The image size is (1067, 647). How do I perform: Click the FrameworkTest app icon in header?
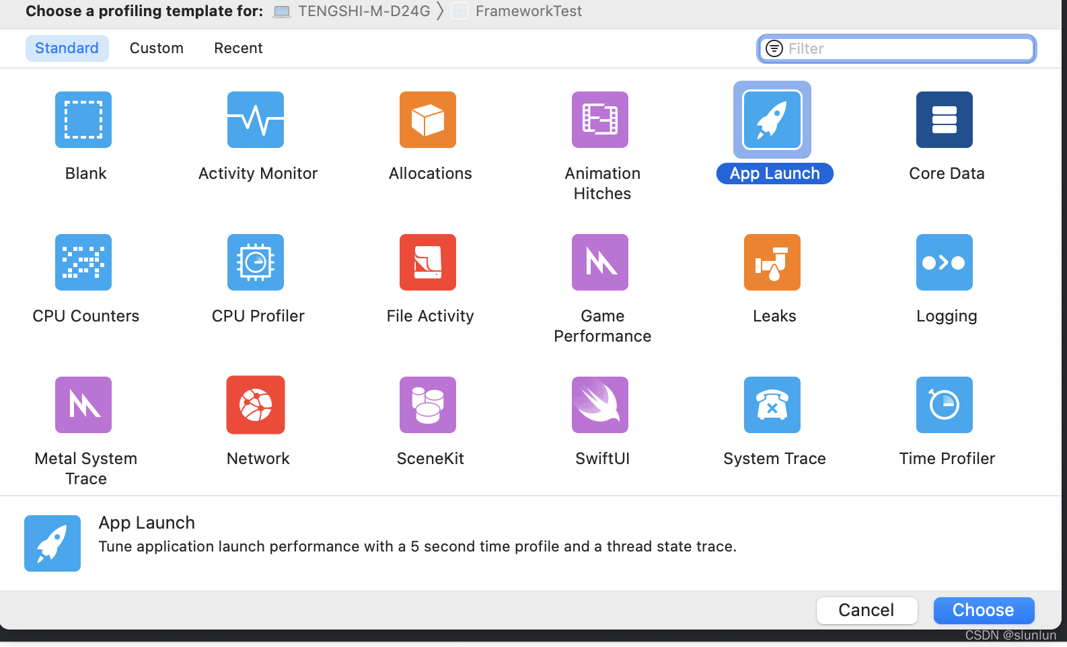pyautogui.click(x=459, y=11)
